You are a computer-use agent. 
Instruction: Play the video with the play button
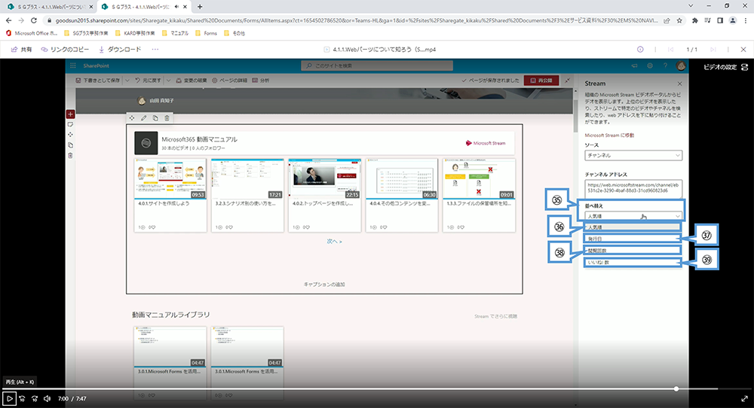click(x=9, y=398)
